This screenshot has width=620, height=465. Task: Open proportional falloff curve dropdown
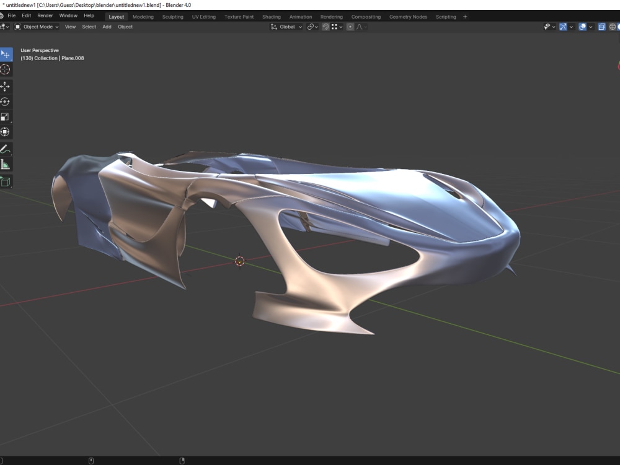coord(361,27)
